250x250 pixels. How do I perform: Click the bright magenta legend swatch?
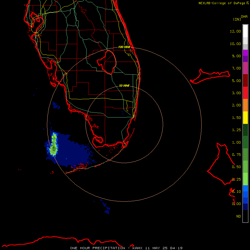245,53
